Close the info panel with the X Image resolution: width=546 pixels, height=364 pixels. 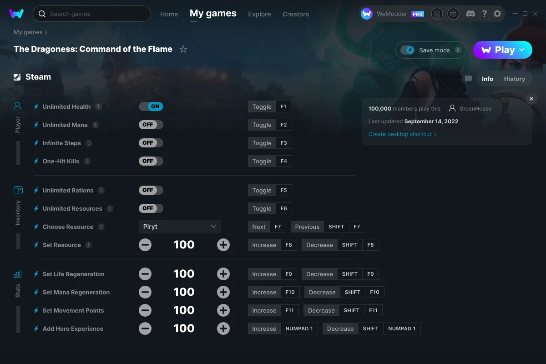click(531, 99)
